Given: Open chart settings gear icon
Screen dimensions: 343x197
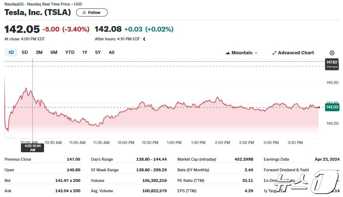Looking at the screenshot, I should pos(332,53).
